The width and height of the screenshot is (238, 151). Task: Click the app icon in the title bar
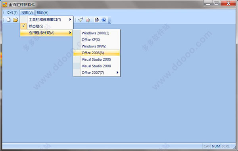[5, 4]
